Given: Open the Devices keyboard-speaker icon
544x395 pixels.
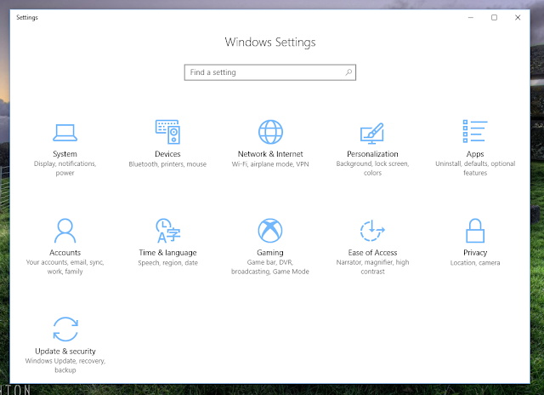Looking at the screenshot, I should (x=167, y=132).
